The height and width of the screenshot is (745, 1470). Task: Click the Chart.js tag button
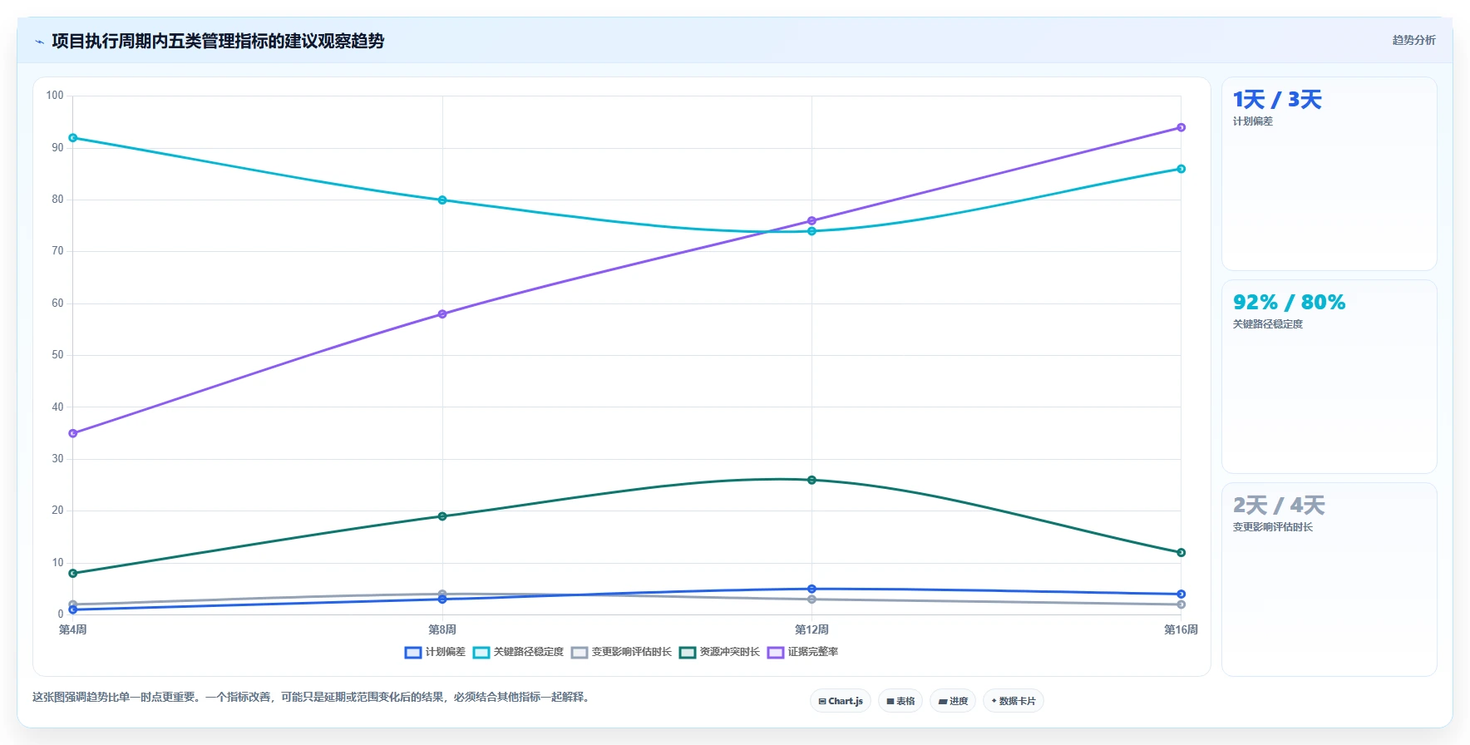[841, 701]
